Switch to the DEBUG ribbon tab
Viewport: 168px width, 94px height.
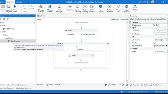click(19, 2)
